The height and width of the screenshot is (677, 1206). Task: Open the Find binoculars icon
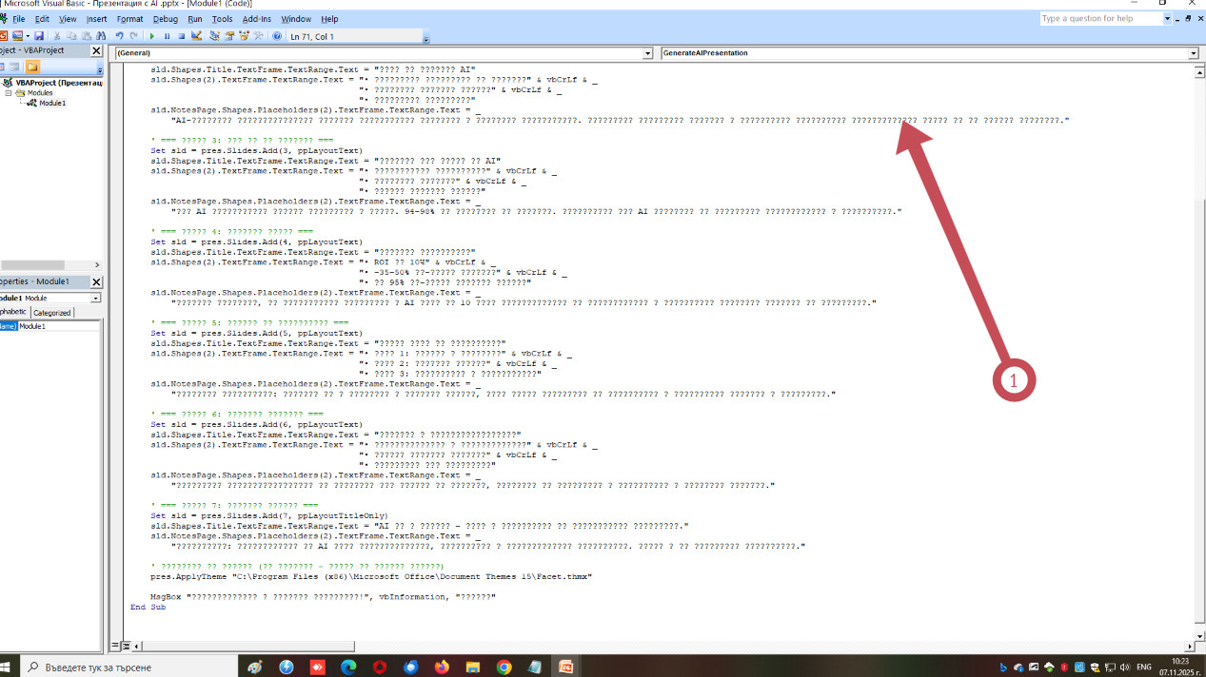[x=101, y=36]
